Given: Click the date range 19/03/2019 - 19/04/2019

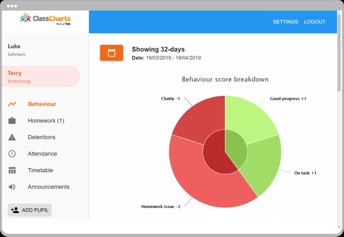Looking at the screenshot, I should tap(173, 58).
